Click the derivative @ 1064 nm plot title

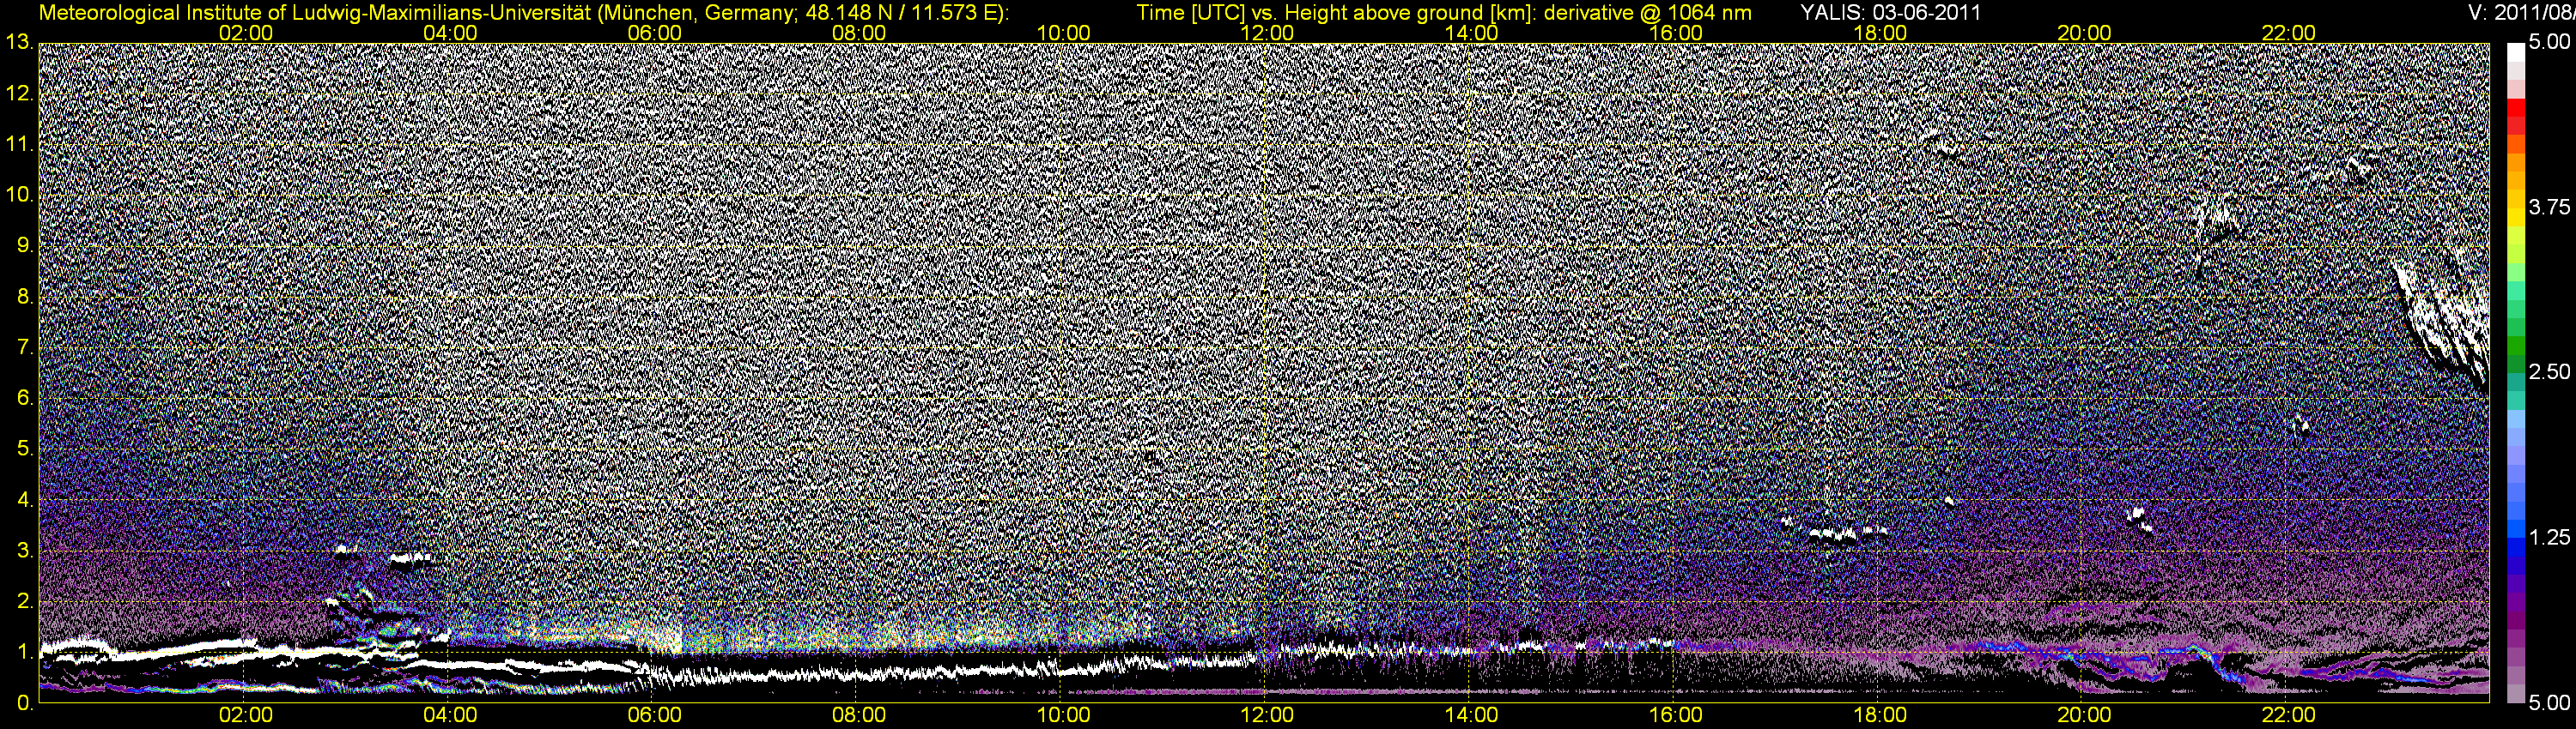click(x=1444, y=13)
